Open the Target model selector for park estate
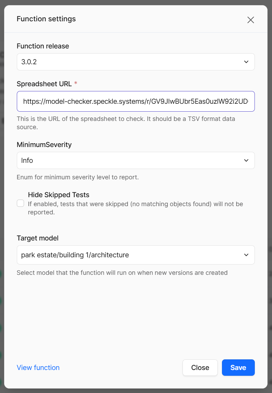The image size is (272, 393). (x=136, y=255)
